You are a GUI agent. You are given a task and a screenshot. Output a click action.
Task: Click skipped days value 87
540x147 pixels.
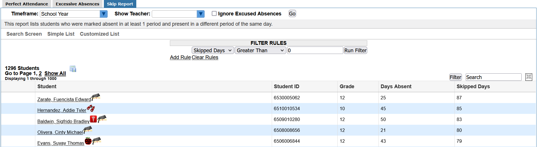tap(459, 98)
